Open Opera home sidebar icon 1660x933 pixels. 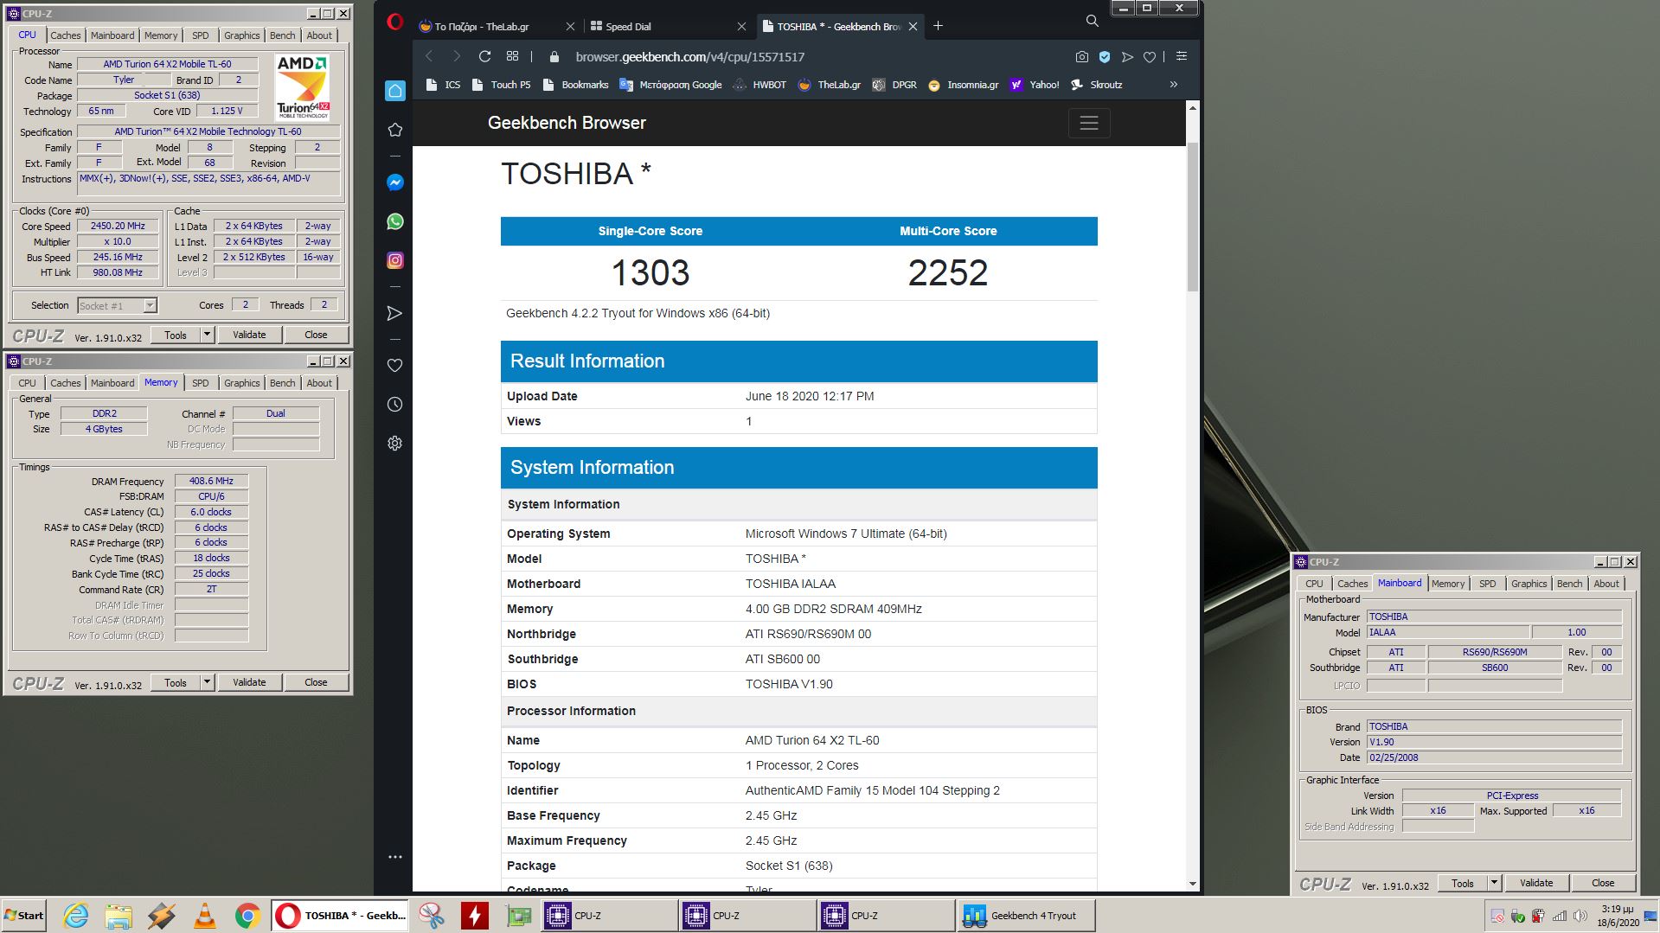[x=394, y=91]
